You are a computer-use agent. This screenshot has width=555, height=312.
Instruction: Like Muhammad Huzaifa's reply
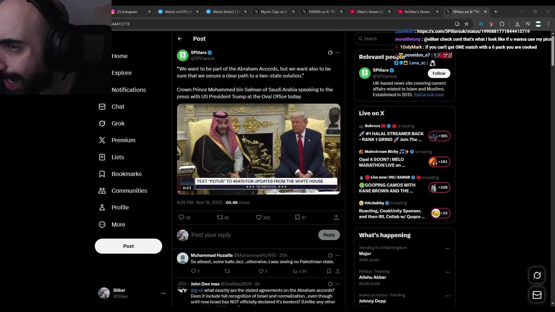261,271
